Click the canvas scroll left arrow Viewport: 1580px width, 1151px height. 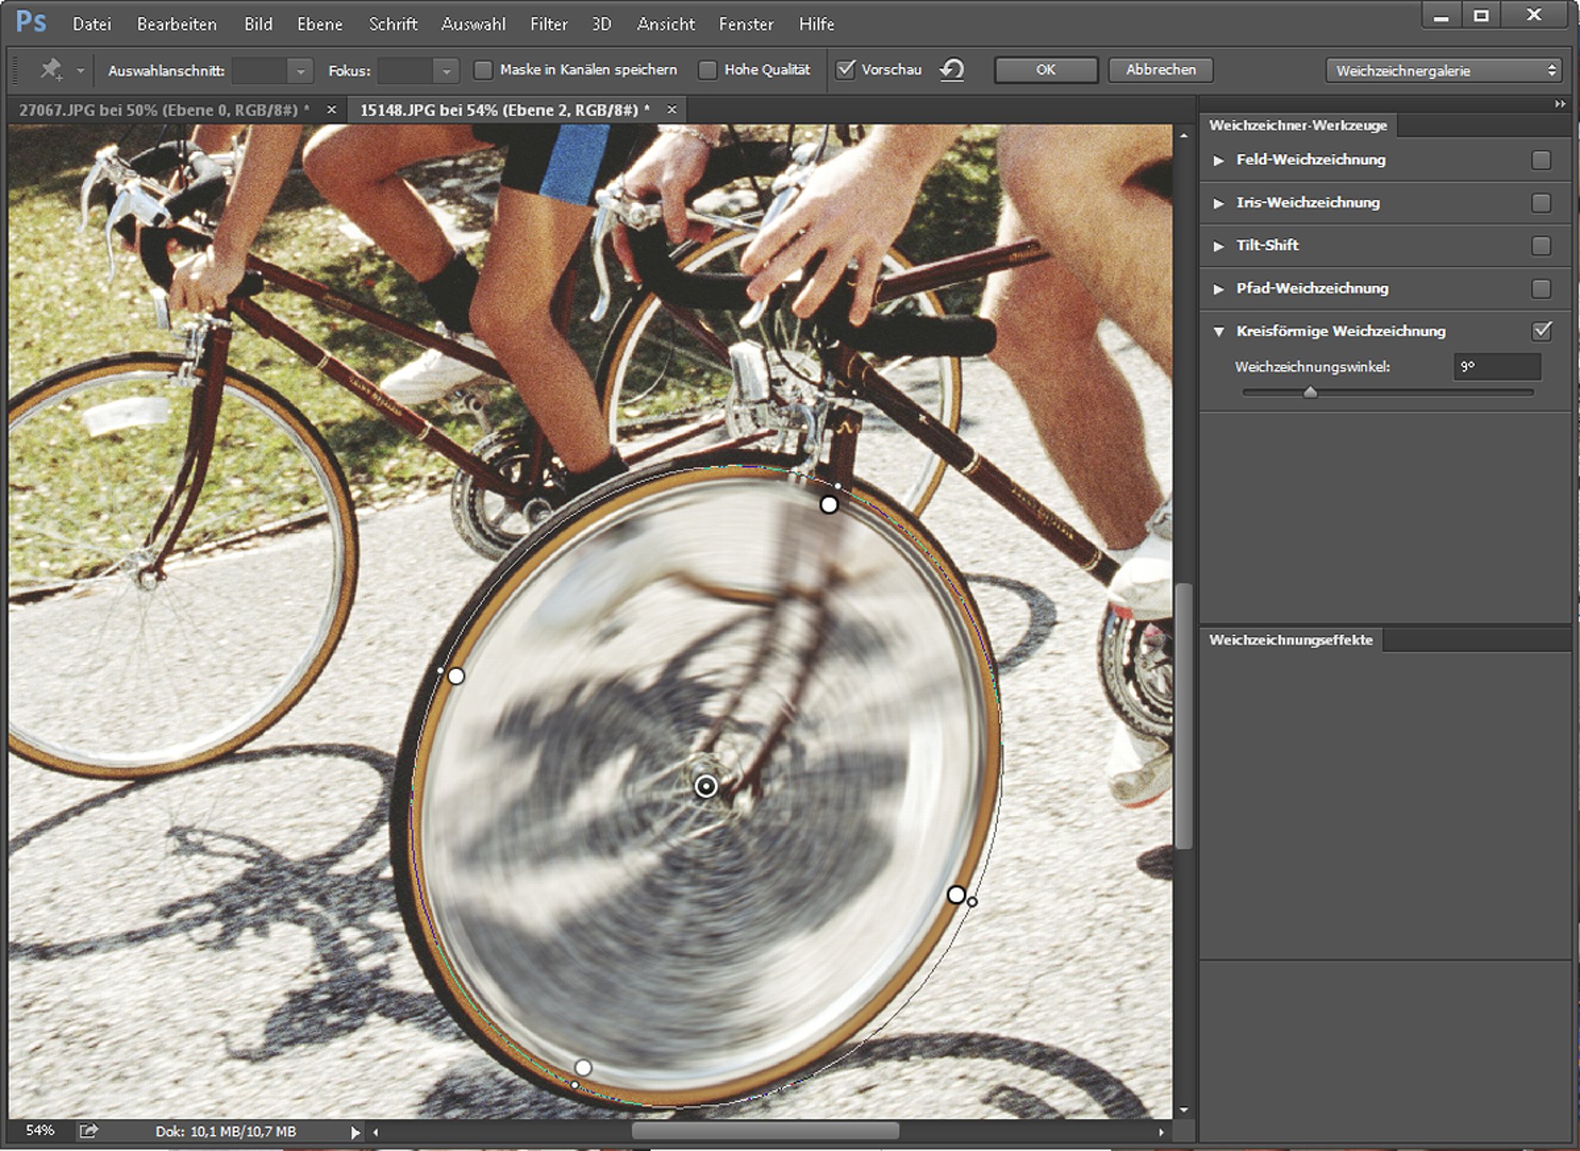coord(375,1132)
